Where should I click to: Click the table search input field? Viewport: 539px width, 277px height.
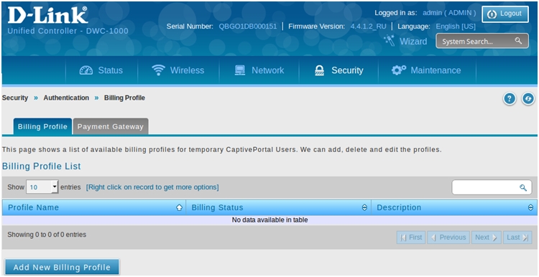coord(492,187)
